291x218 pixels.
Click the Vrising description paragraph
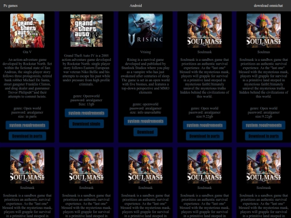(145, 76)
